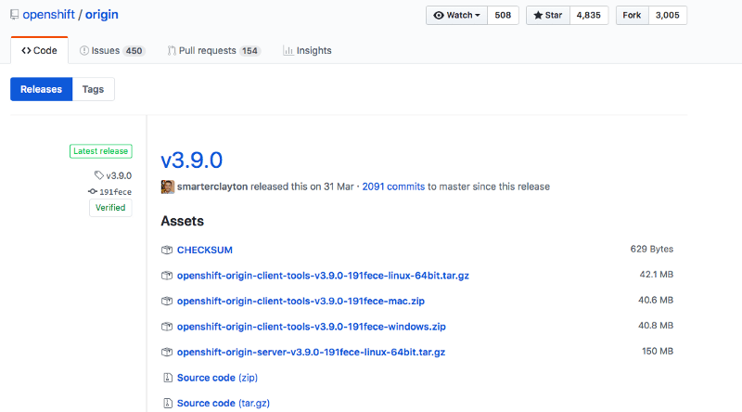The image size is (742, 412).
Task: Open the v3.9.0 tag link in the sidebar
Action: (119, 175)
